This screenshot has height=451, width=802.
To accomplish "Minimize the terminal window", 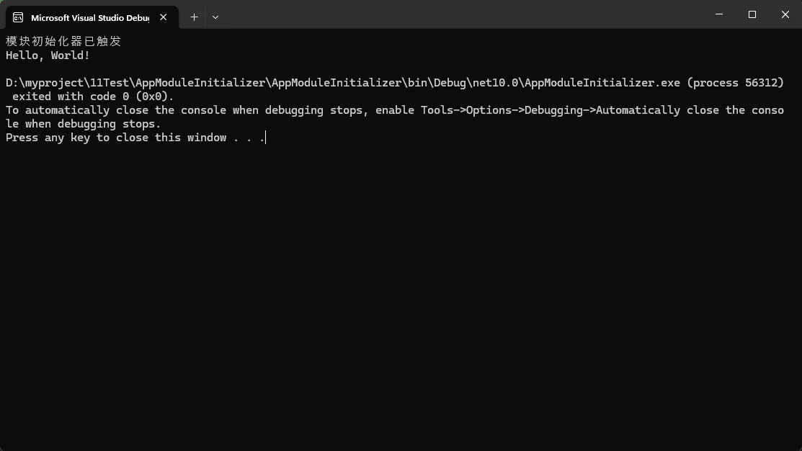I will [719, 14].
